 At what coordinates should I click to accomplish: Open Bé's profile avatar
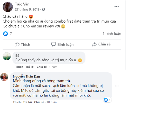tap(7, 56)
